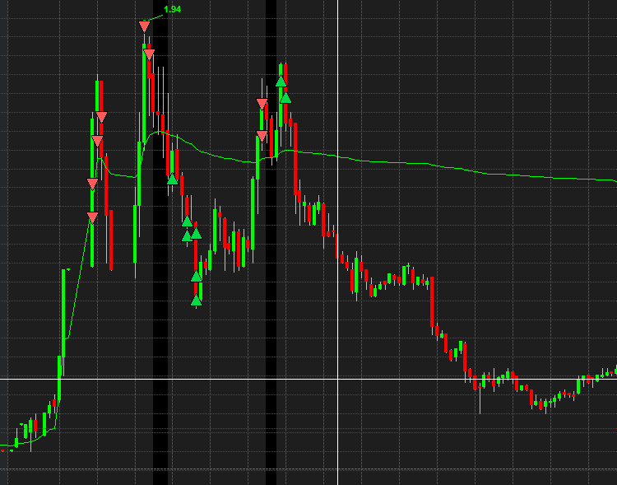Select the topmost red sell marker beside 1.94
This screenshot has width=617, height=485.
point(145,27)
